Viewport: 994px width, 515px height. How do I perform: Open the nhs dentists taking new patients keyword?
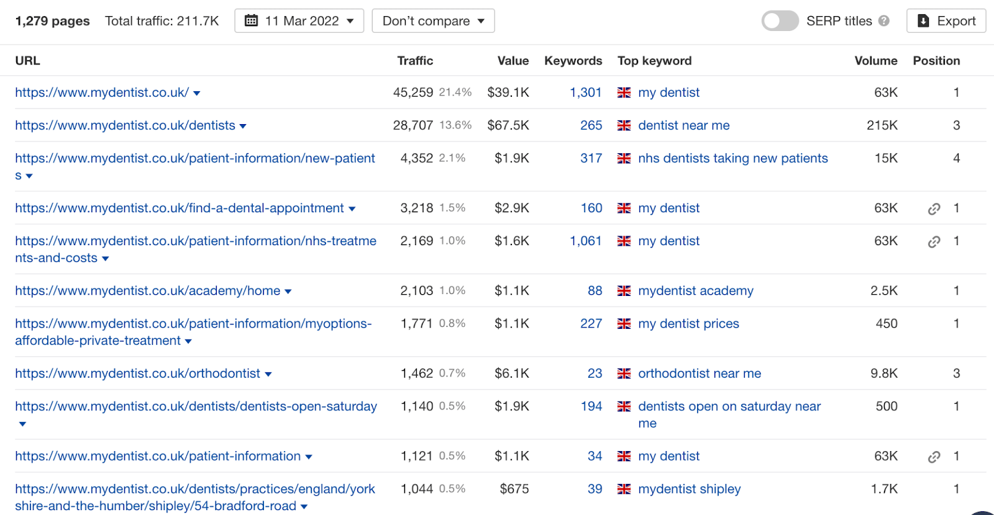[x=733, y=158]
